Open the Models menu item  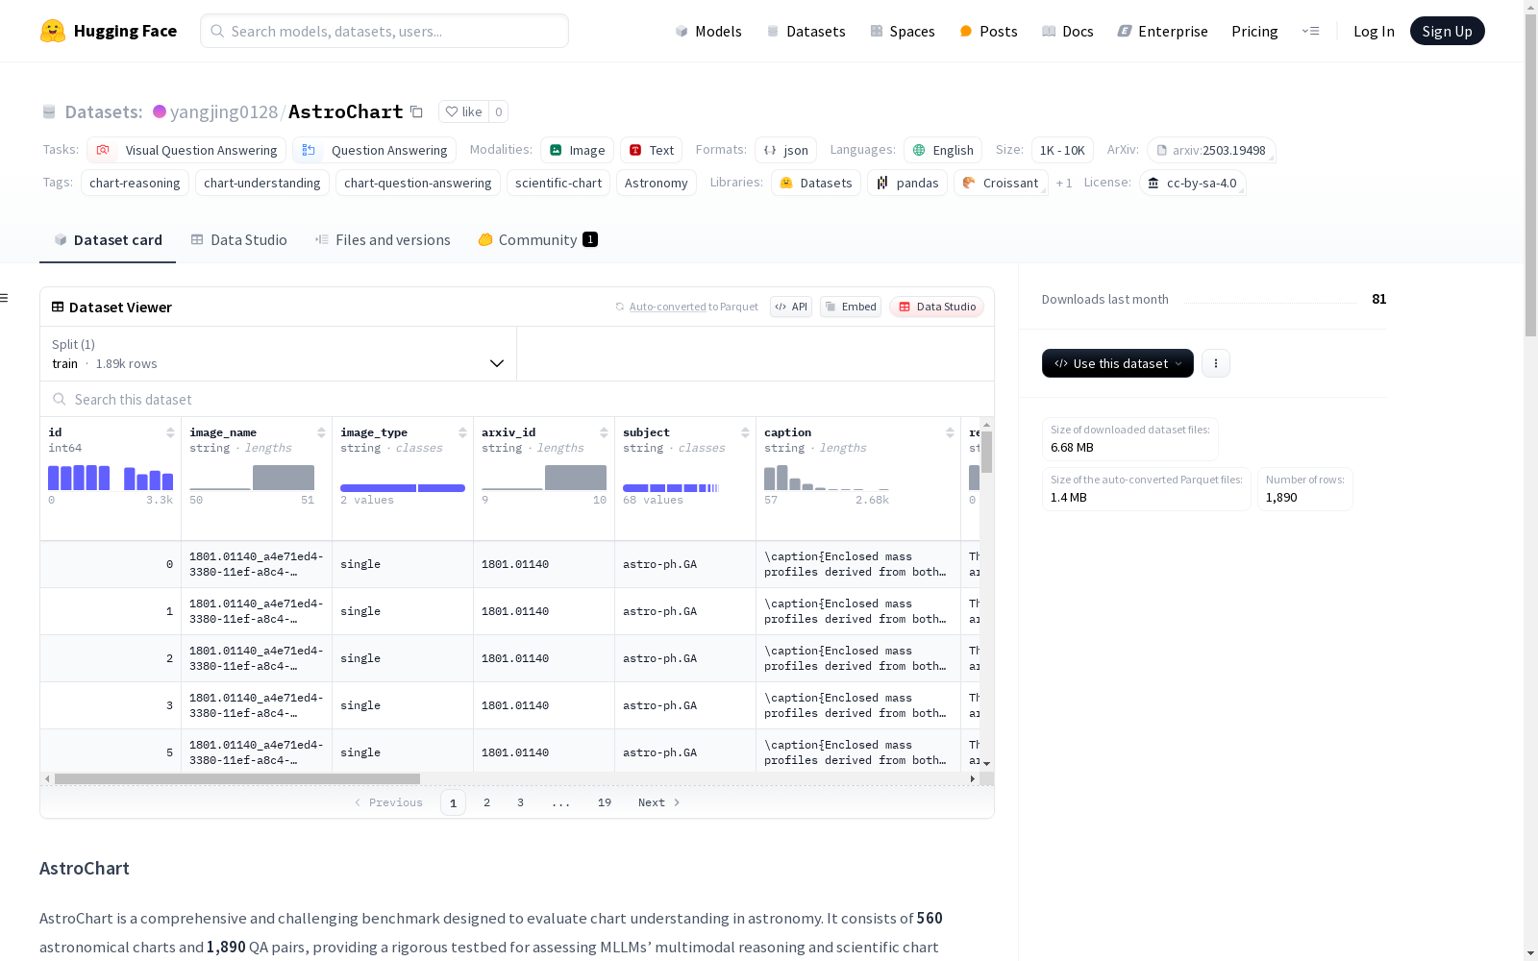[x=708, y=31]
